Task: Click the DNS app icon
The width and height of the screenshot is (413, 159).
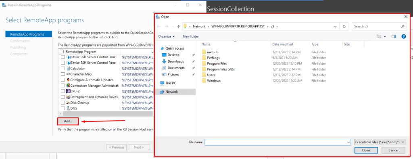Action: click(x=68, y=109)
